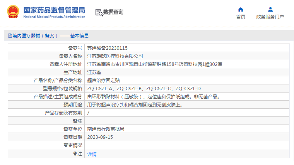This screenshot has height=165, width=294.
Task: Click the 生产地址 row label
Action: click(73, 72)
